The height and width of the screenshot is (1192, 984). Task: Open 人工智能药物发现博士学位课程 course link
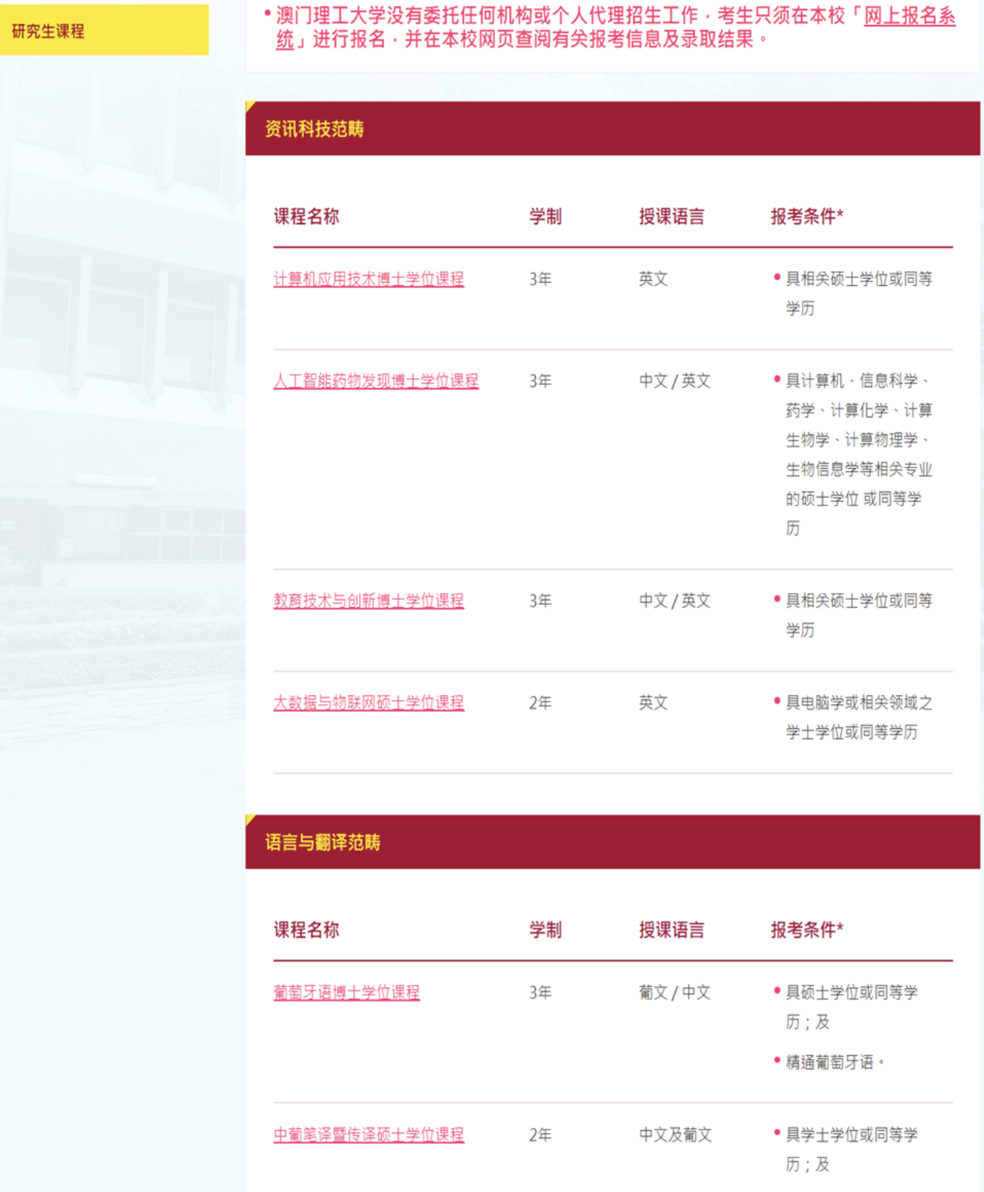376,381
